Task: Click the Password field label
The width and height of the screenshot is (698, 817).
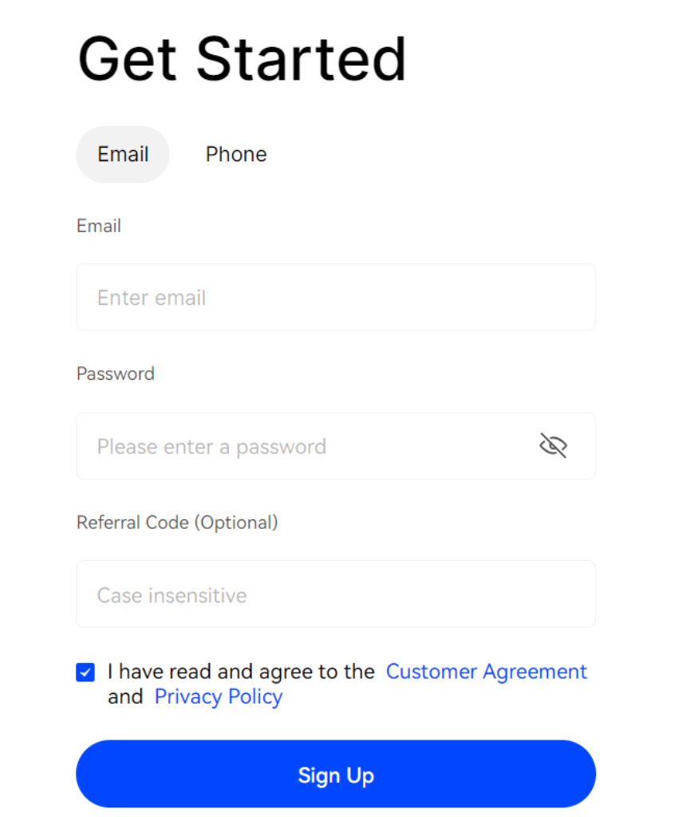Action: [116, 373]
